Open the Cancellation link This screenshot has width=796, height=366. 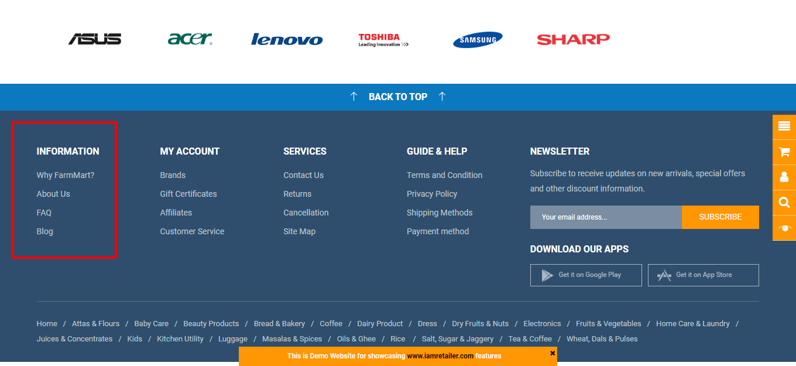(306, 213)
